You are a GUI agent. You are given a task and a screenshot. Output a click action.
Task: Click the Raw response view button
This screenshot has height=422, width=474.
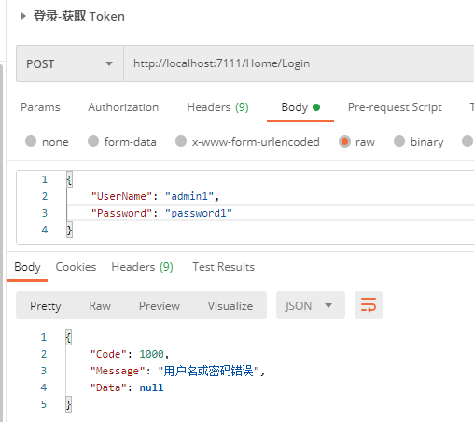(100, 306)
